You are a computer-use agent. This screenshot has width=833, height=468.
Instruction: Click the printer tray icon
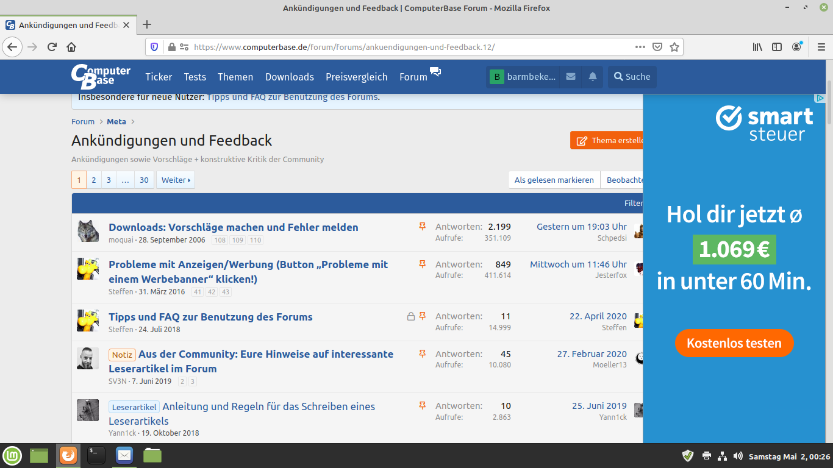(706, 456)
